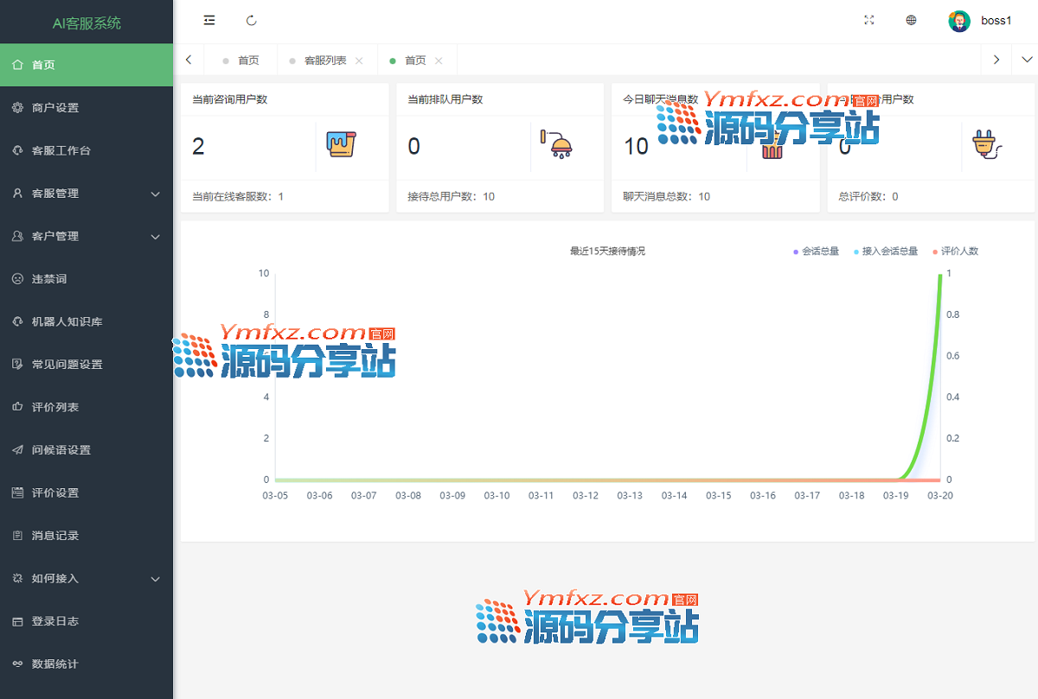Viewport: 1038px width, 699px height.
Task: Collapse the sidebar with the menu fold icon
Action: point(209,21)
